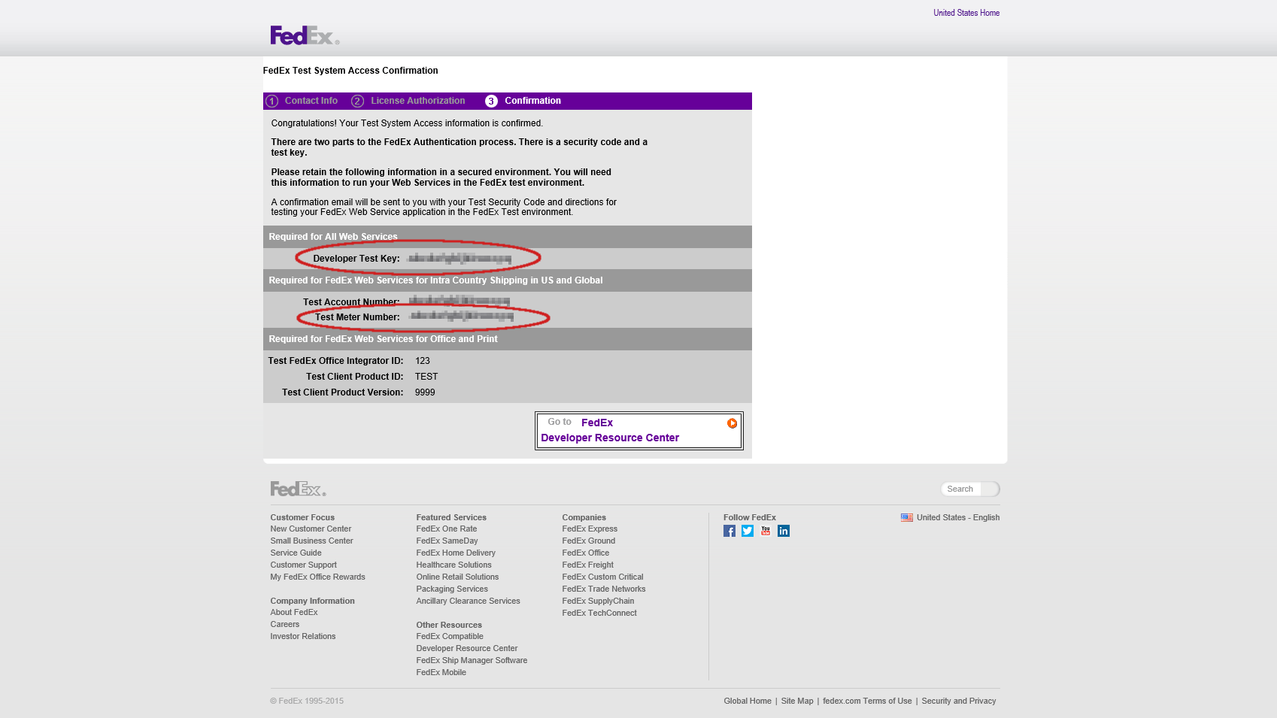Select step 1 Contact Info tab
Image resolution: width=1277 pixels, height=718 pixels.
pos(302,101)
